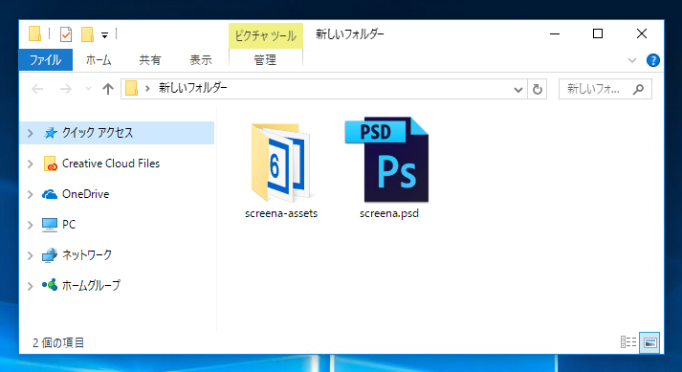Viewport: 682px width, 372px height.
Task: Click the screena.psd file name label
Action: pos(389,213)
